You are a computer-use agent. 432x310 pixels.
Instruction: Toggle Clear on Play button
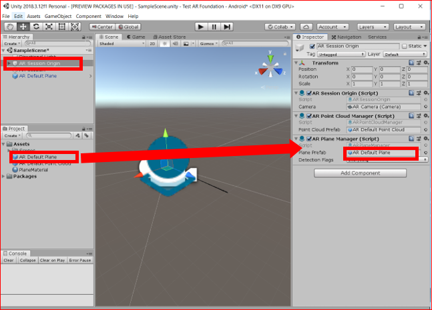[52, 260]
